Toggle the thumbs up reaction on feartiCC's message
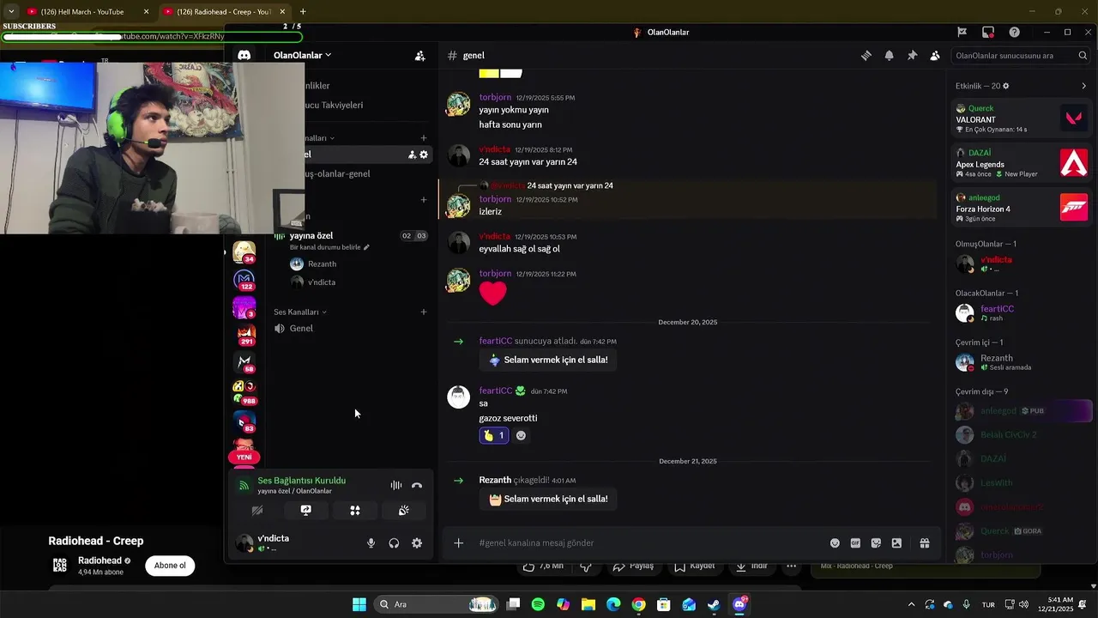 [x=494, y=436]
